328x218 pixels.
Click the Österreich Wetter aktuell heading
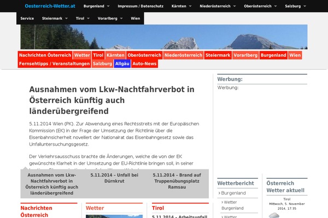coord(285,187)
